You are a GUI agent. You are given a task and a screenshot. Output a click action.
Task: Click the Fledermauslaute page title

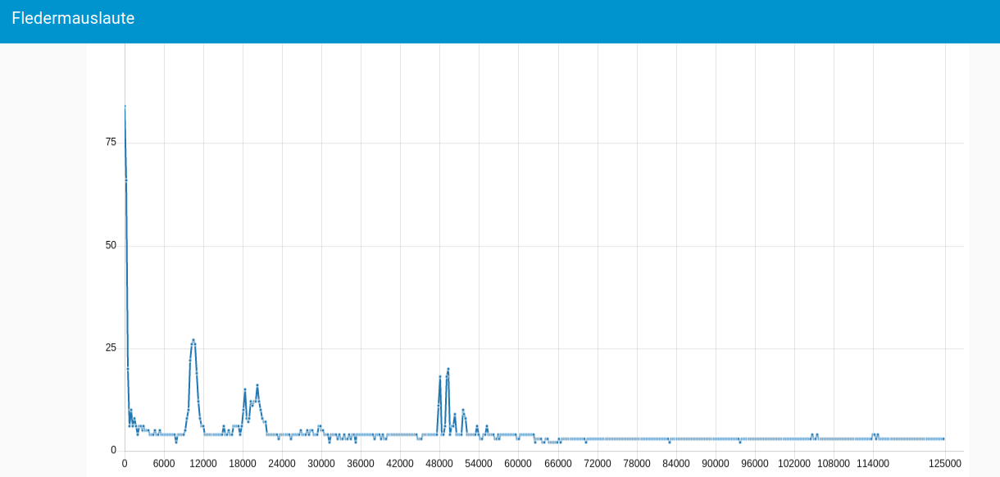[x=73, y=18]
